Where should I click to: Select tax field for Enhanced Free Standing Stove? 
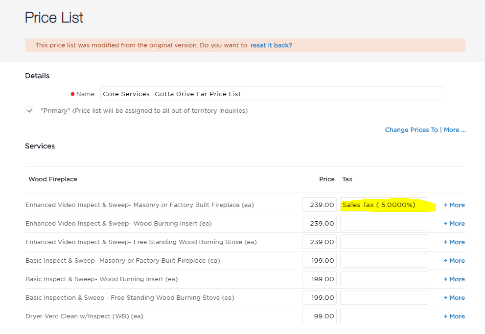(x=384, y=242)
